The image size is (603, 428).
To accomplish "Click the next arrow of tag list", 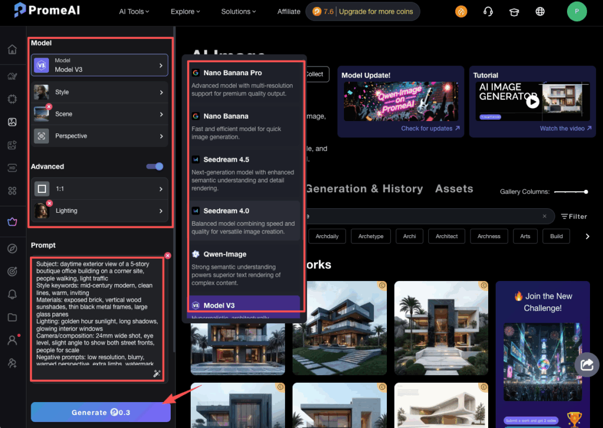I will 587,236.
